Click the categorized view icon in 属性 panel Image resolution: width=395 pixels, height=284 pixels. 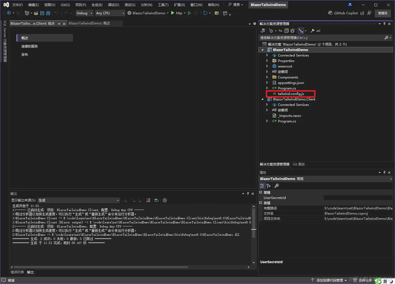tap(262, 186)
